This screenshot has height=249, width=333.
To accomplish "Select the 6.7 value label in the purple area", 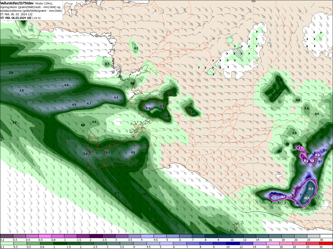I will (277, 198).
